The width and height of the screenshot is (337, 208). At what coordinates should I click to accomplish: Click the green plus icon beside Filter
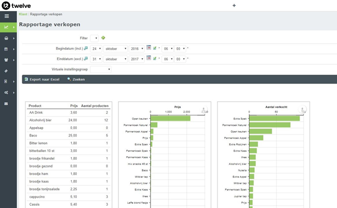click(x=103, y=38)
